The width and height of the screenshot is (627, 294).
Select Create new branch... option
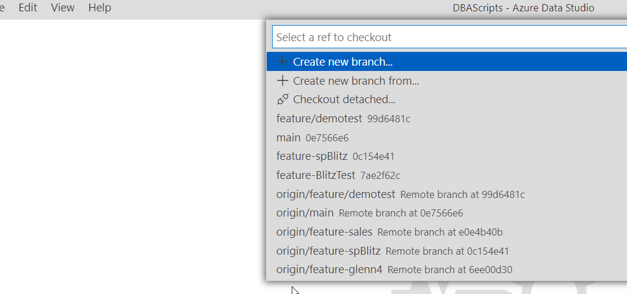342,61
